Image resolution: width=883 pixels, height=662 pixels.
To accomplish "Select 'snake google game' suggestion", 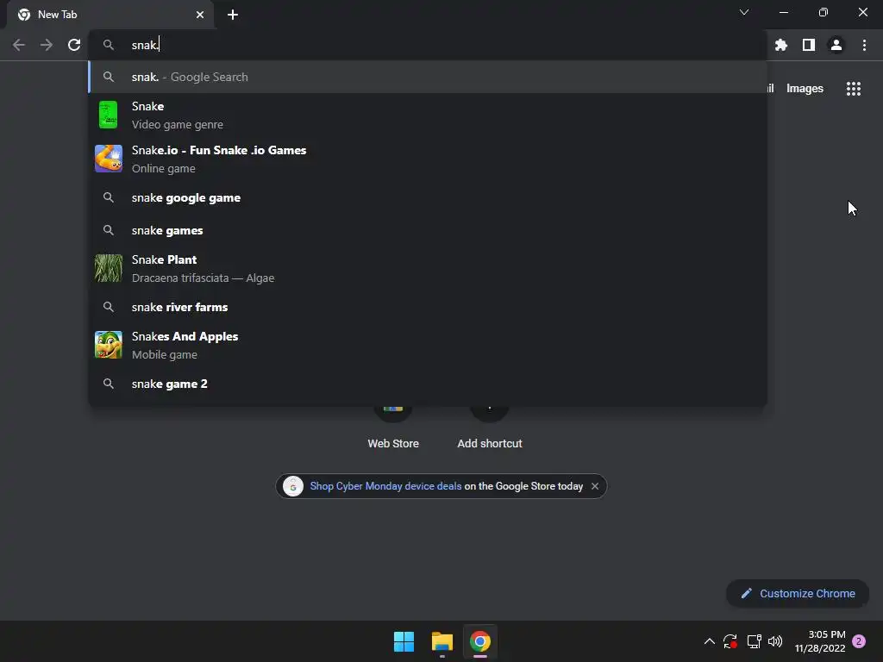I will (x=428, y=197).
